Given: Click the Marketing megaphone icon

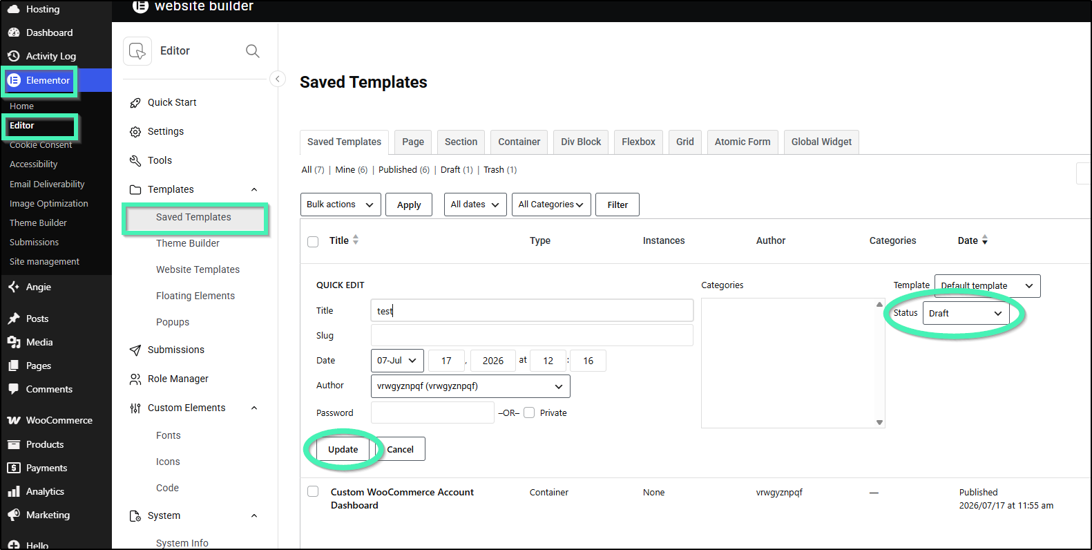Looking at the screenshot, I should (13, 515).
